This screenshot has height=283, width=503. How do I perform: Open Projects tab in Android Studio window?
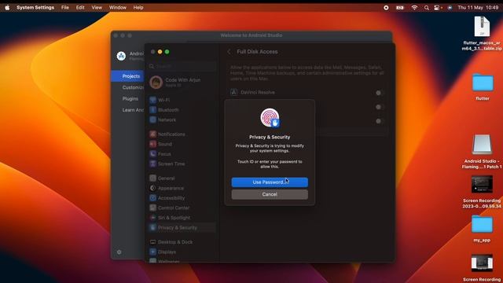[x=127, y=76]
